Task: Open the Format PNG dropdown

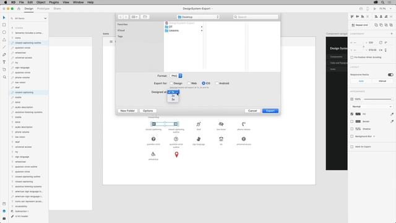Action: (176, 76)
